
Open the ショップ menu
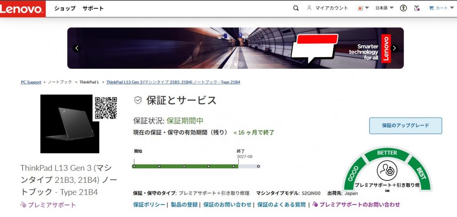(65, 9)
